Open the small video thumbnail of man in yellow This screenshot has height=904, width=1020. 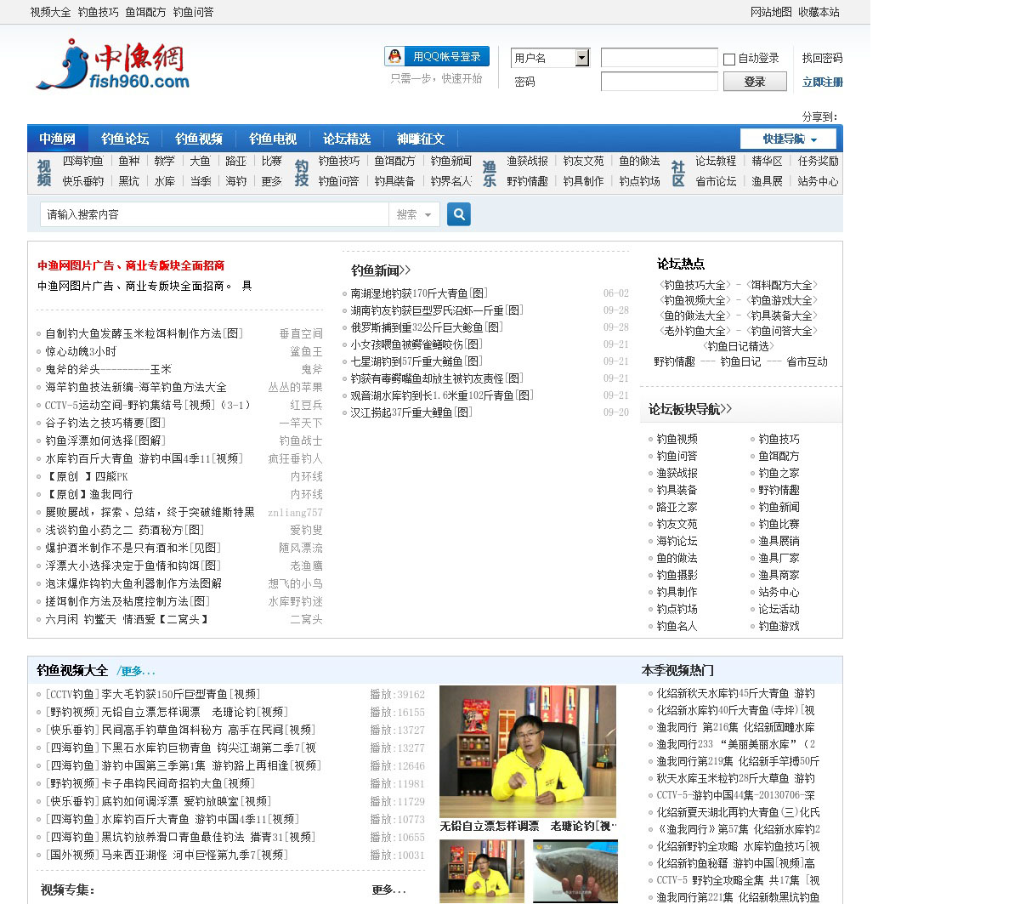481,871
